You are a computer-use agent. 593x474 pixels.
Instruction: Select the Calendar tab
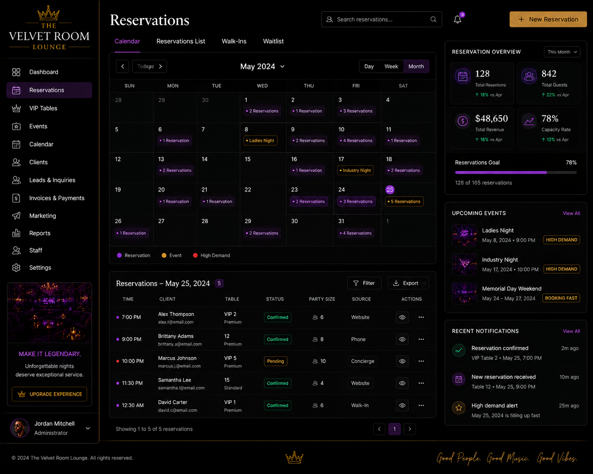(127, 41)
